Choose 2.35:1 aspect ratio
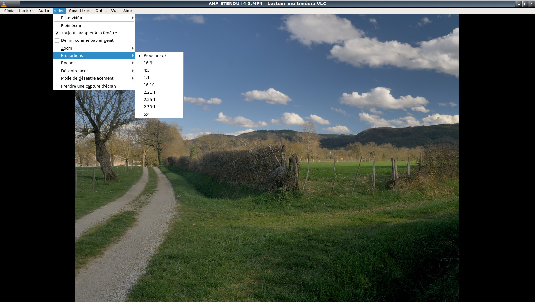Screen dimensions: 535x302 pos(149,100)
